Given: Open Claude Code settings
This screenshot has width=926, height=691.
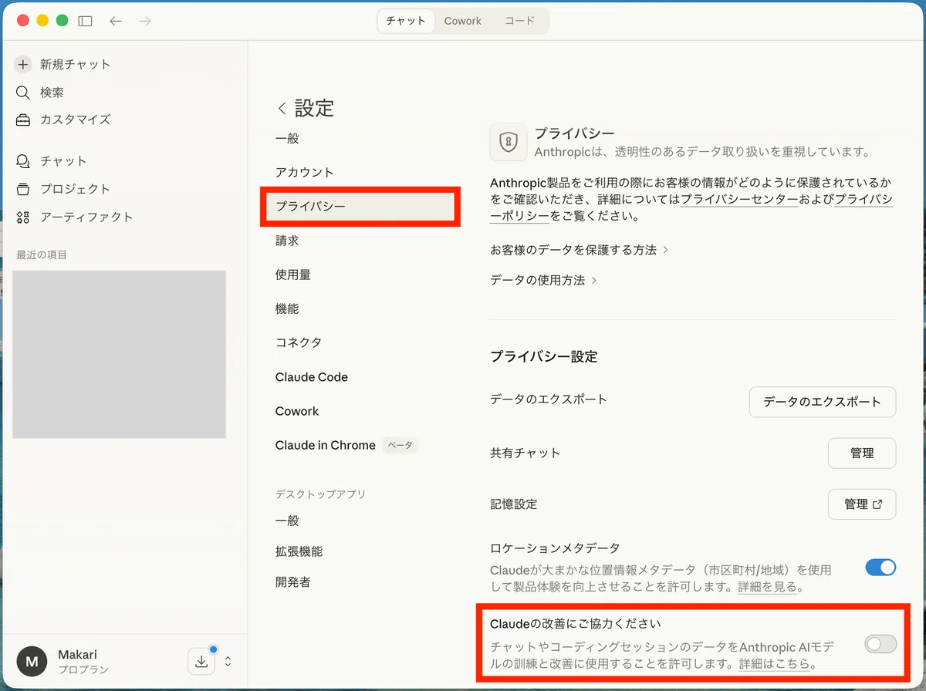Looking at the screenshot, I should 312,377.
